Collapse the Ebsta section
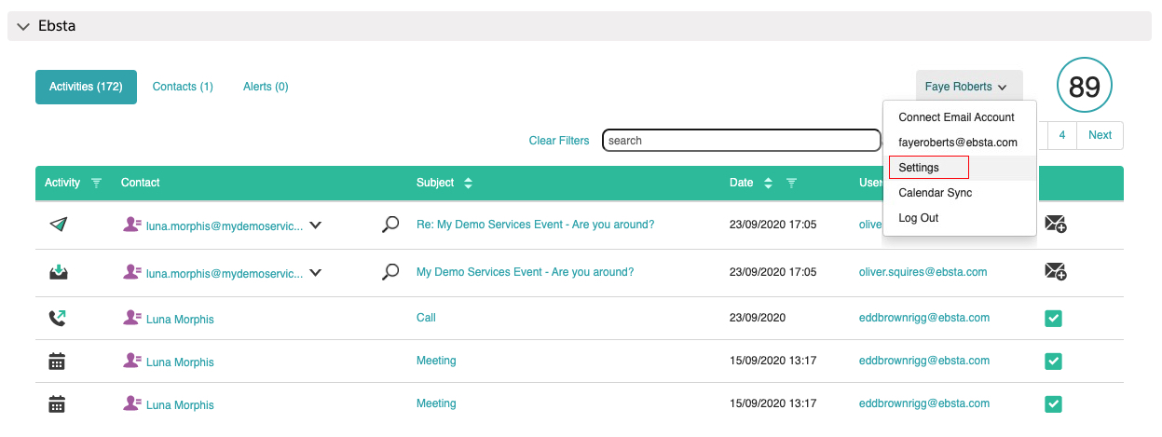Image resolution: width=1162 pixels, height=437 pixels. click(23, 26)
